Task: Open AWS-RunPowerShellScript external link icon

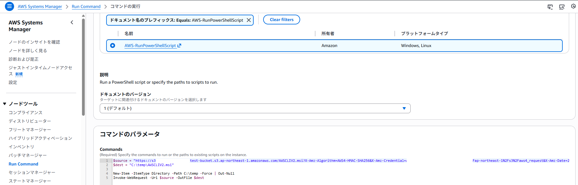Action: [179, 45]
